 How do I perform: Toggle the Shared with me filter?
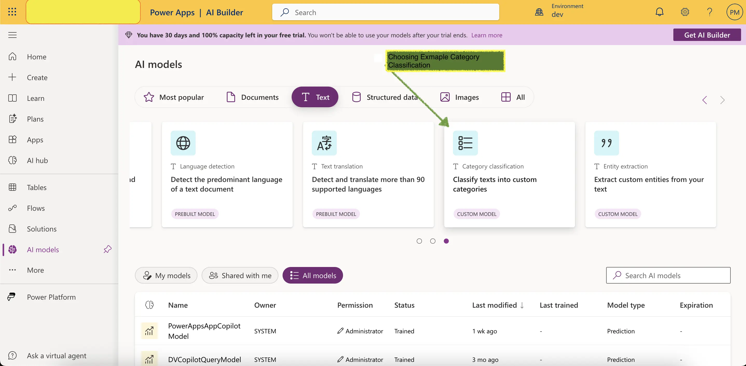click(240, 275)
